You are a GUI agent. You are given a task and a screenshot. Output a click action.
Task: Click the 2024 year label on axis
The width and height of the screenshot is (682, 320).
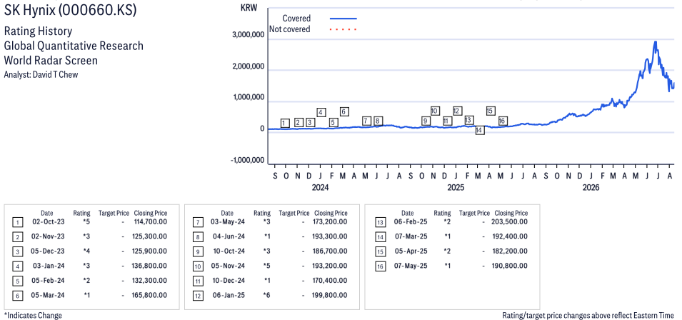(x=320, y=187)
